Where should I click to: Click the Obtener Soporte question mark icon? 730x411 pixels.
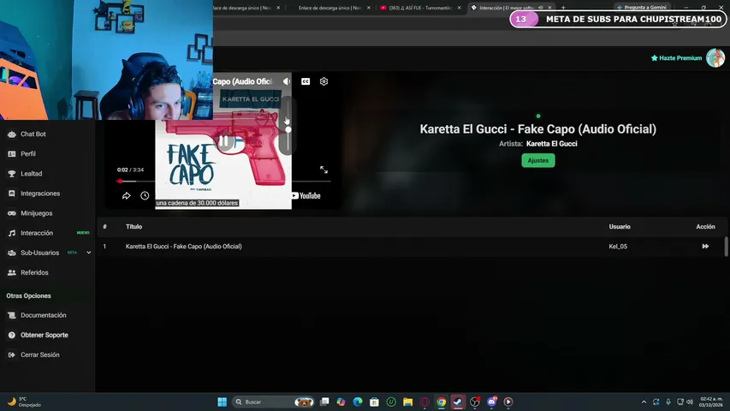[12, 335]
